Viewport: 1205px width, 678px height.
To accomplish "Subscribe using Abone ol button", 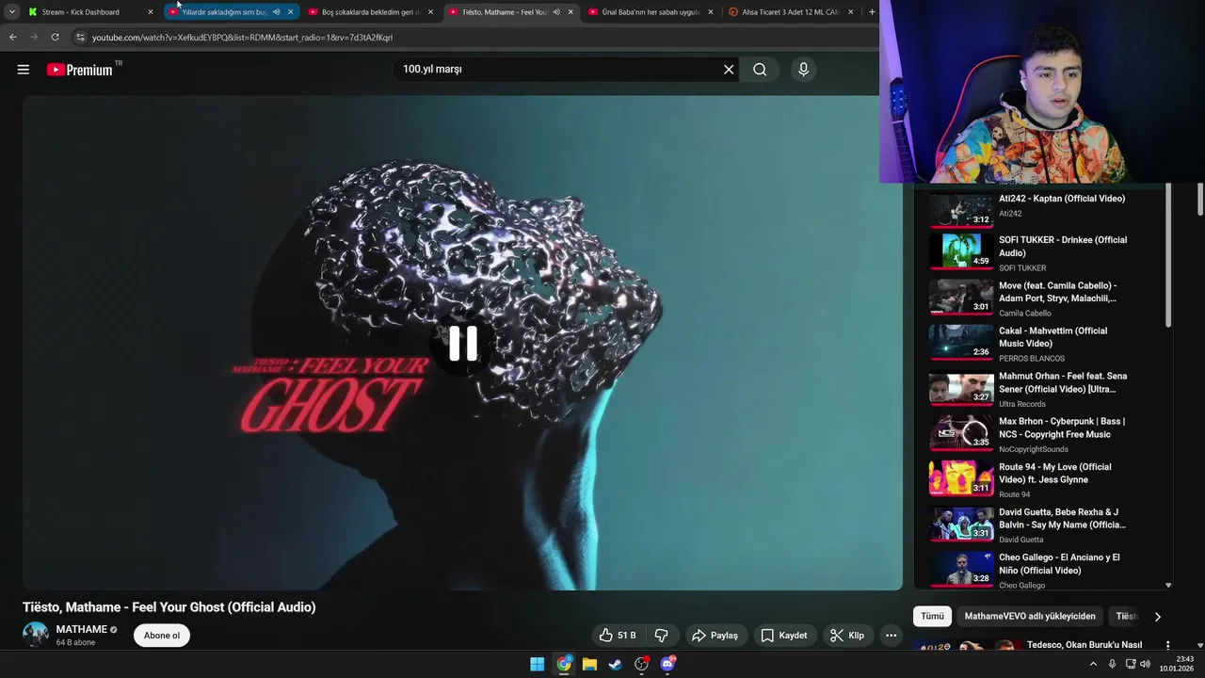I will tap(162, 636).
